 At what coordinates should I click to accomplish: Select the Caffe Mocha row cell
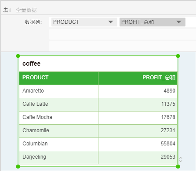coord(58,118)
